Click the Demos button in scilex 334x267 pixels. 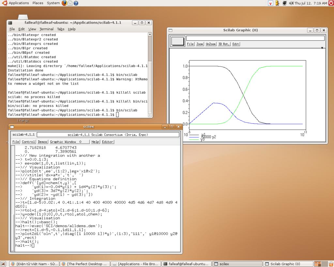click(42, 142)
